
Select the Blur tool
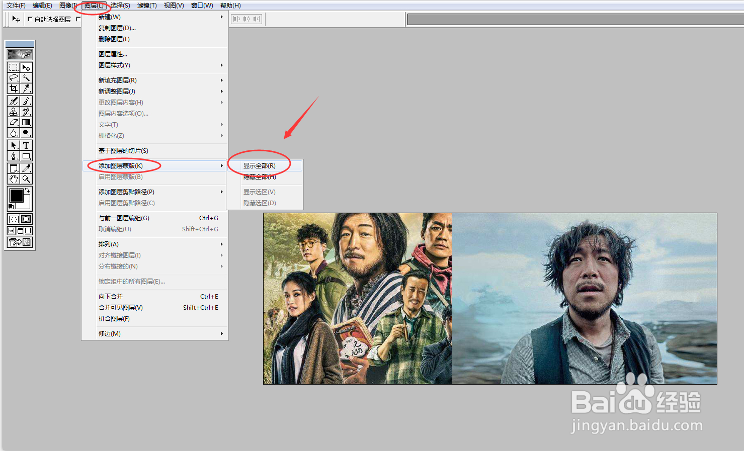tap(14, 133)
